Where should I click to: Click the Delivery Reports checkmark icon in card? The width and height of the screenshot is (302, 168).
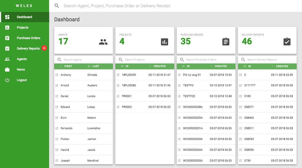pos(287,42)
